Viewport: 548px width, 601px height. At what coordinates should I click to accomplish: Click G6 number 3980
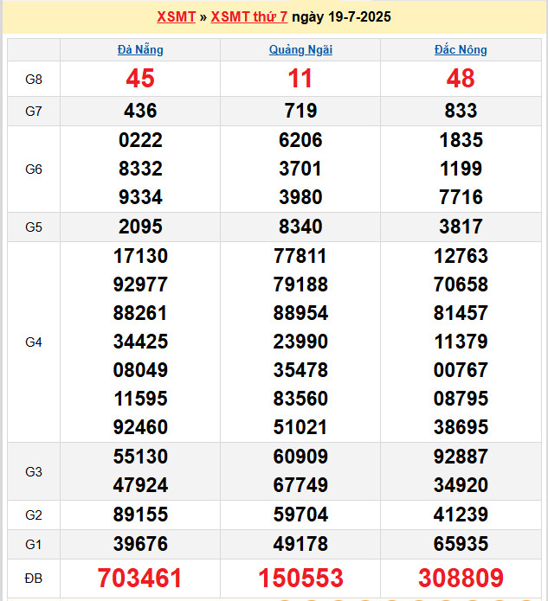300,197
